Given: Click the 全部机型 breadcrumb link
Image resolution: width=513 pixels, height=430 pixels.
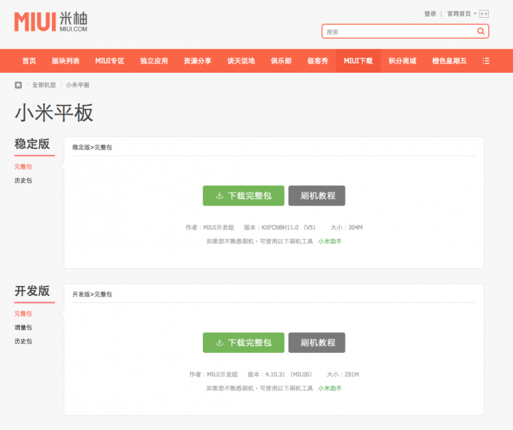Looking at the screenshot, I should click(44, 85).
